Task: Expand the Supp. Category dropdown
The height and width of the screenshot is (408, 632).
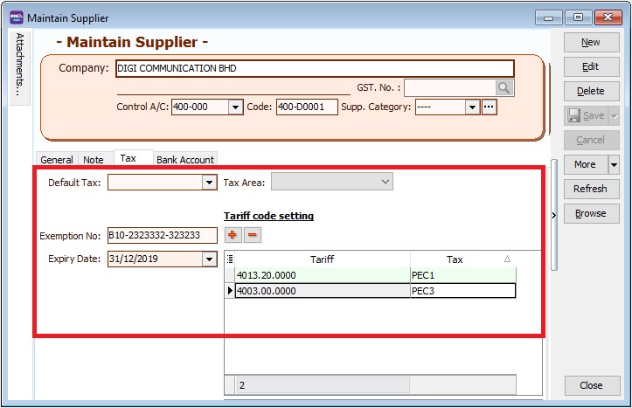Action: [x=472, y=107]
